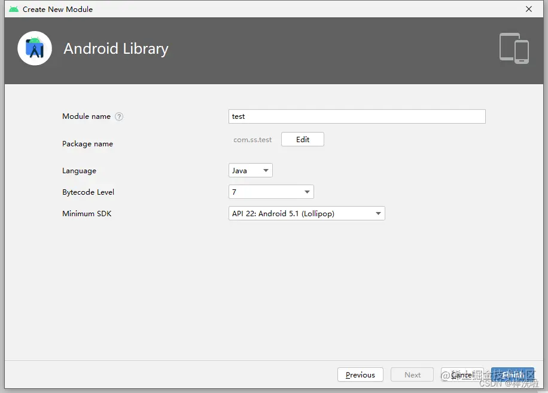The width and height of the screenshot is (548, 393).
Task: Select the text "test" in Module name
Action: pyautogui.click(x=237, y=116)
